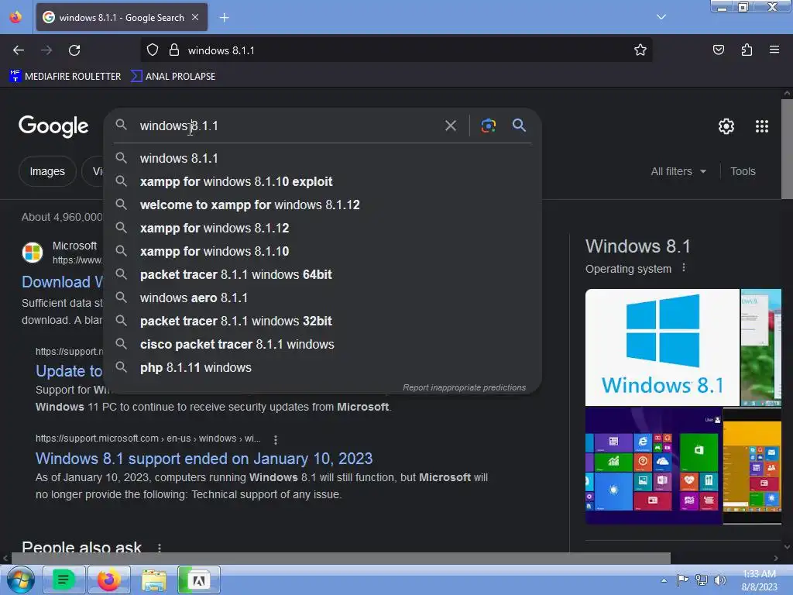Open Microsoft Download result title
This screenshot has height=595, width=793.
coord(62,282)
